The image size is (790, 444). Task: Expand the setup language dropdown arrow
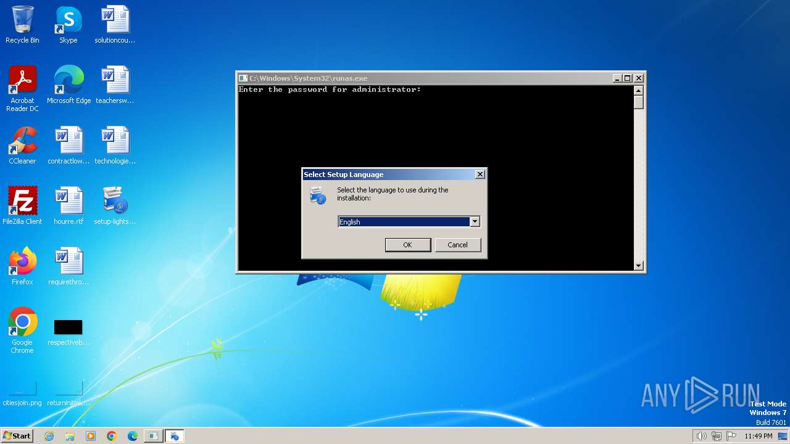(x=475, y=221)
